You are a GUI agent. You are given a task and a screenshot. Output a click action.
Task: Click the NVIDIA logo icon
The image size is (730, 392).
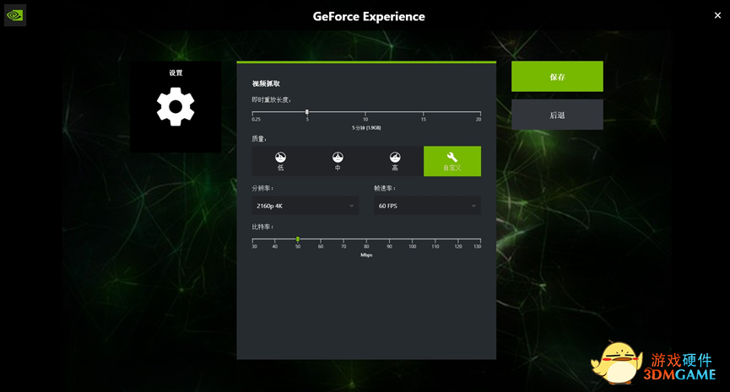tap(15, 15)
